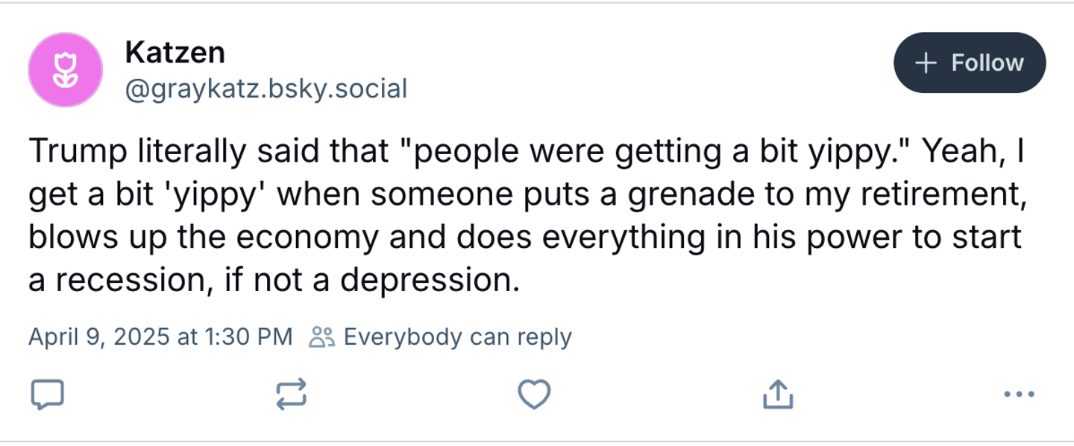Click the reply speech bubble icon
Viewport: 1074px width, 446px height.
point(47,395)
